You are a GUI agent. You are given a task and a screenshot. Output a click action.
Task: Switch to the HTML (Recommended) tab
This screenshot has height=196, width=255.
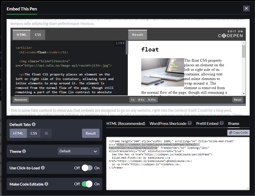(x=126, y=124)
